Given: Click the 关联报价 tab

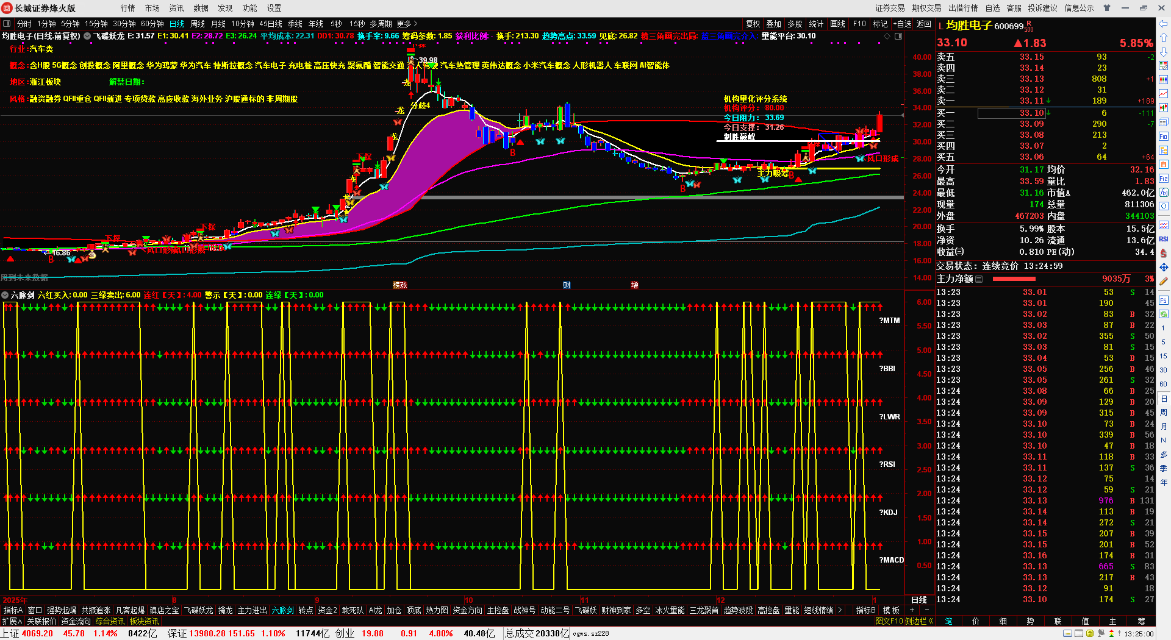Looking at the screenshot, I should click(x=41, y=621).
